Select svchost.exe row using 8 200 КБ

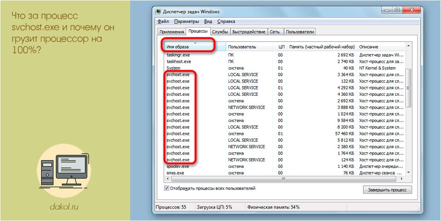click(285, 127)
